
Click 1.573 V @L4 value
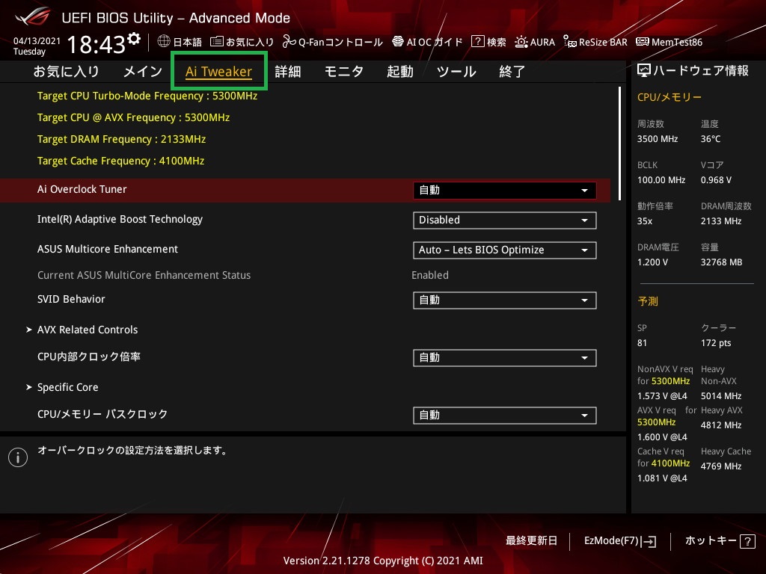tap(662, 396)
